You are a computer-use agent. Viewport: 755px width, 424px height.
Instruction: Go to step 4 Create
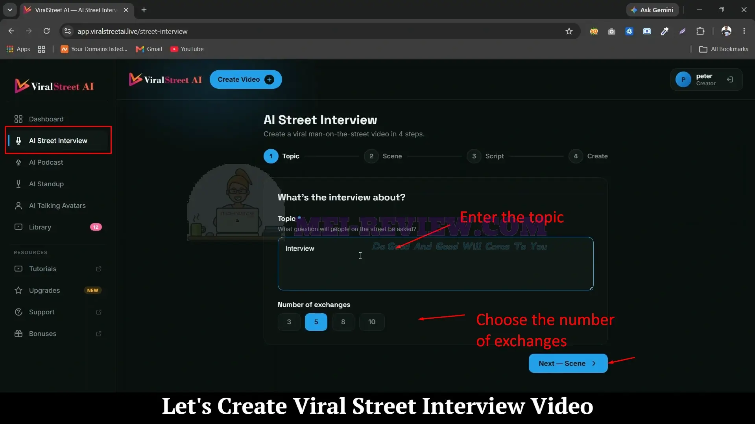tap(588, 156)
